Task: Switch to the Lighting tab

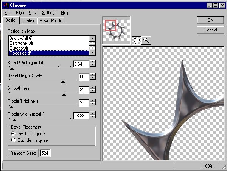Action: tap(28, 21)
